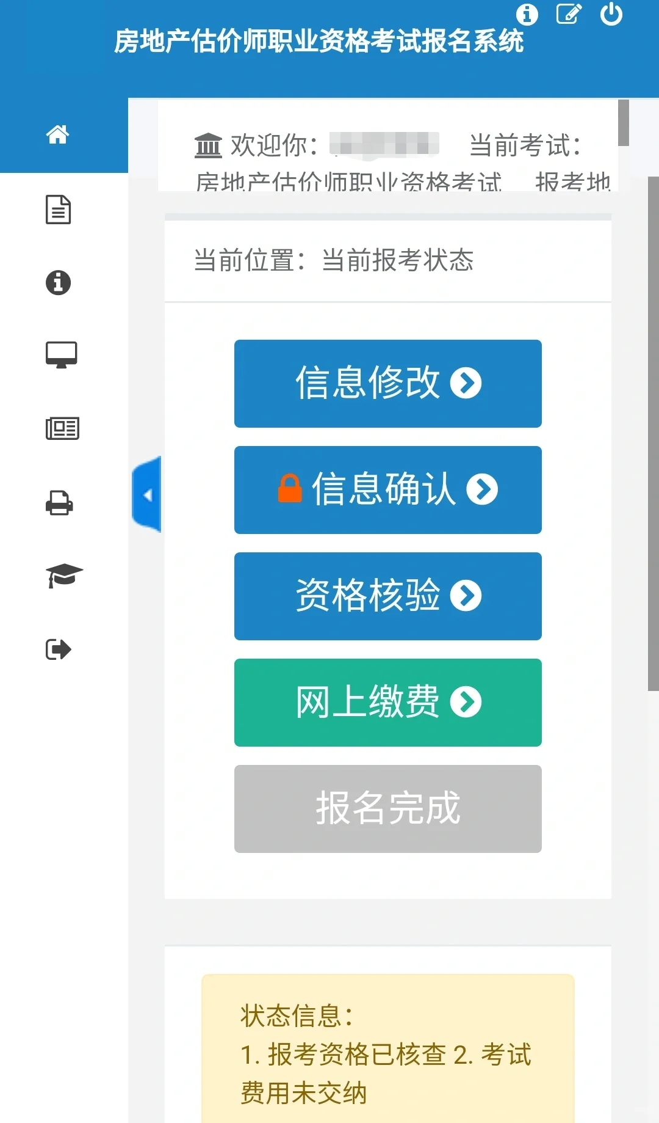Collapse the sidebar with blue arrow tab
The width and height of the screenshot is (659, 1123).
[x=146, y=494]
